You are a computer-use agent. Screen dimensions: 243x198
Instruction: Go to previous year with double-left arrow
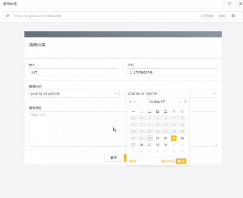pyautogui.click(x=130, y=102)
